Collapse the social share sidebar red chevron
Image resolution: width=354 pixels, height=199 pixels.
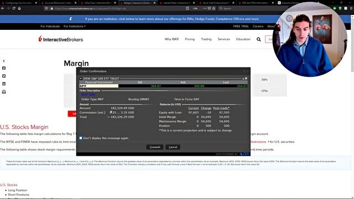(4, 61)
